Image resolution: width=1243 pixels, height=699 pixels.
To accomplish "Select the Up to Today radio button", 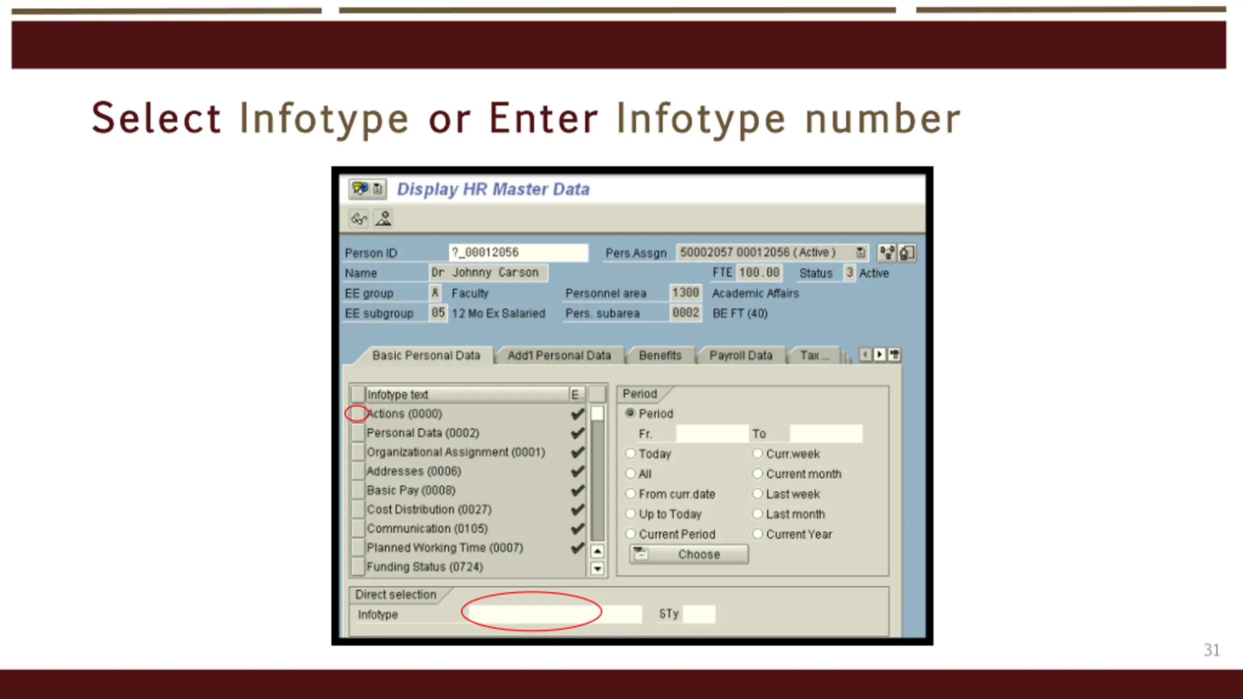I will coord(630,514).
